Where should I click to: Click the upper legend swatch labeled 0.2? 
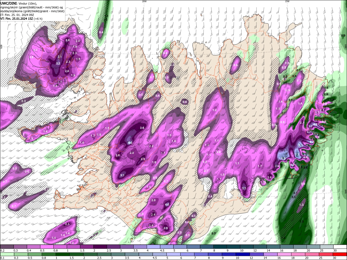tap(7, 247)
